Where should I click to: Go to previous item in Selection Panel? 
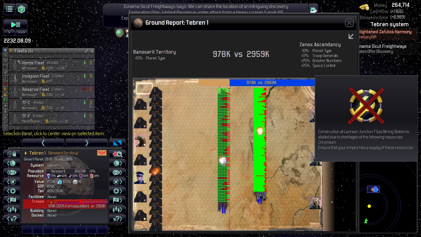click(43, 143)
